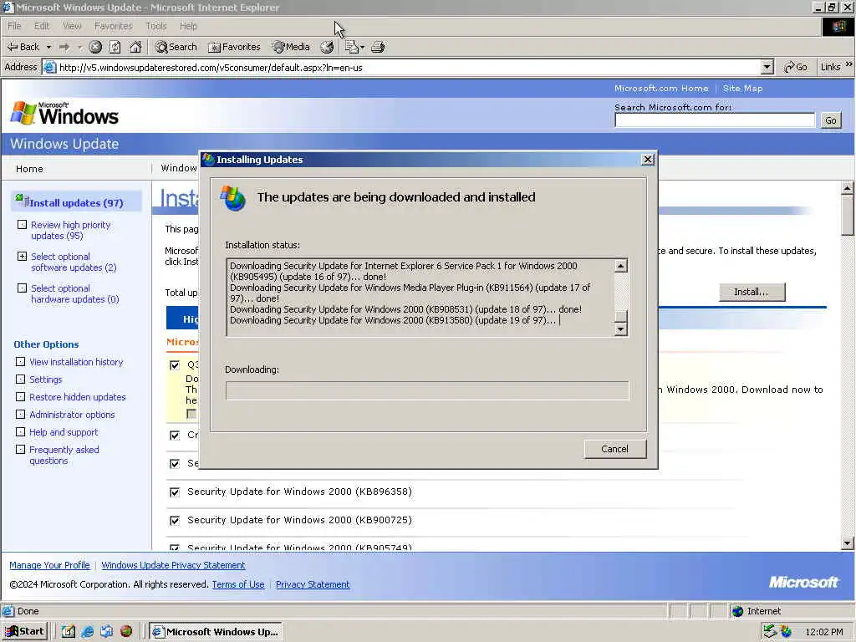Click Manage Your Profile link
Image resolution: width=856 pixels, height=642 pixels.
[x=49, y=565]
